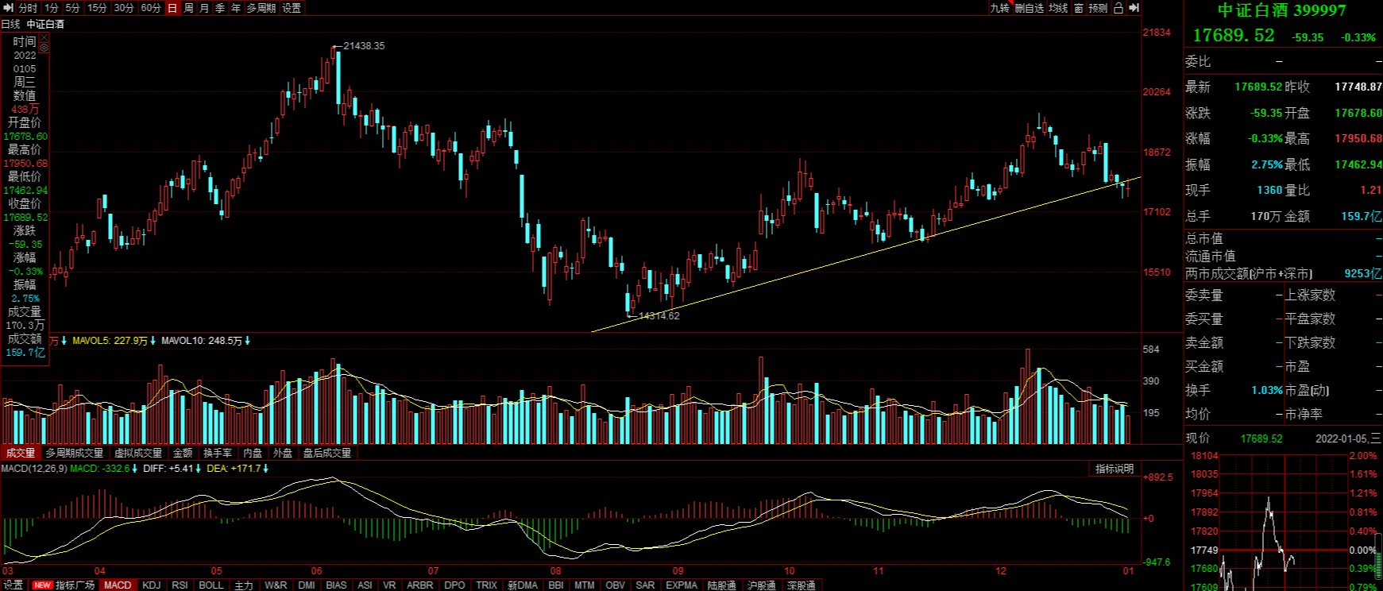Open info panel gear settings icon
The width and height of the screenshot is (1383, 591).
pyautogui.click(x=44, y=48)
